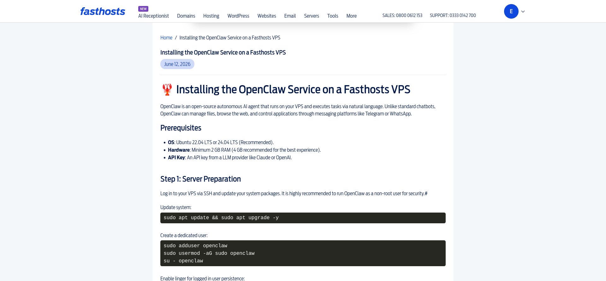
Task: Click Enable linger for logged in user text
Action: click(x=202, y=278)
